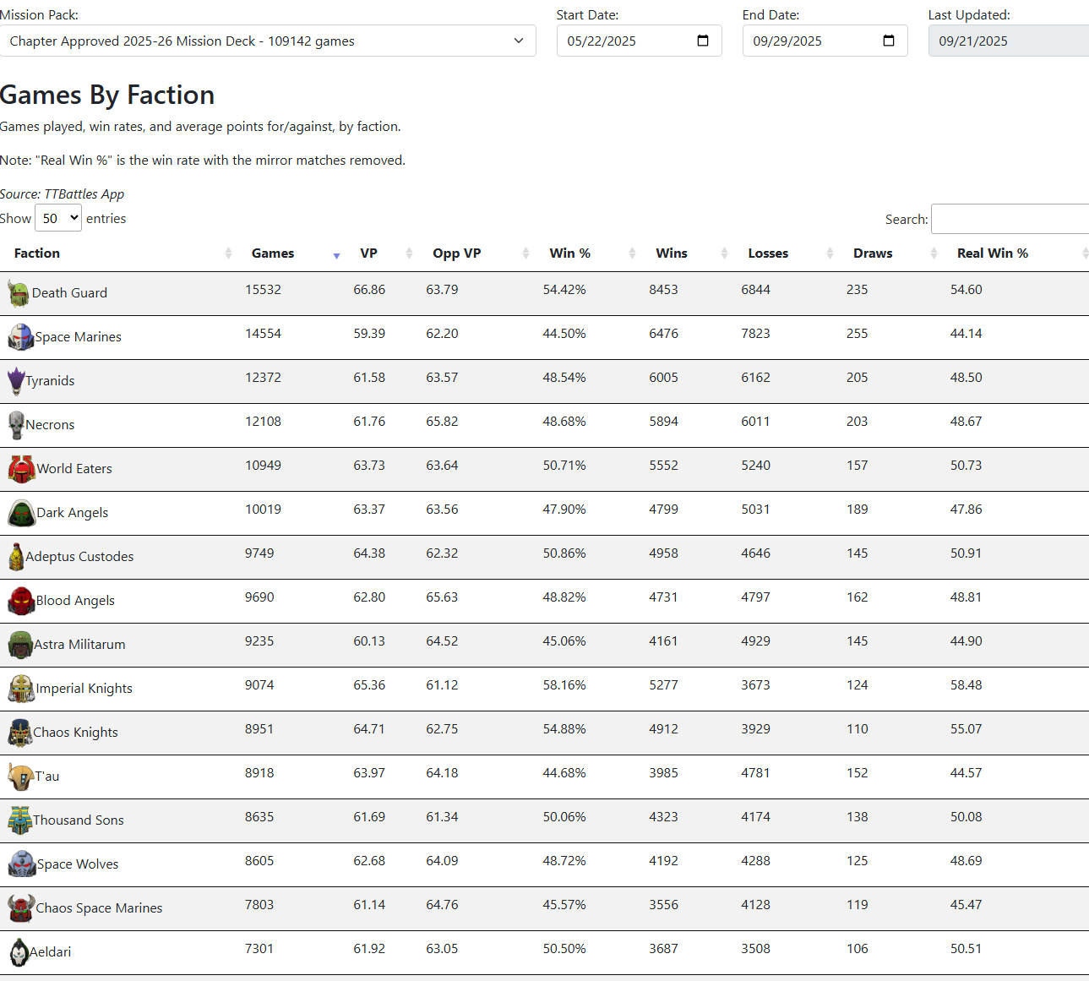The height and width of the screenshot is (981, 1089).
Task: Expand the Show entries count dropdown
Action: 58,218
